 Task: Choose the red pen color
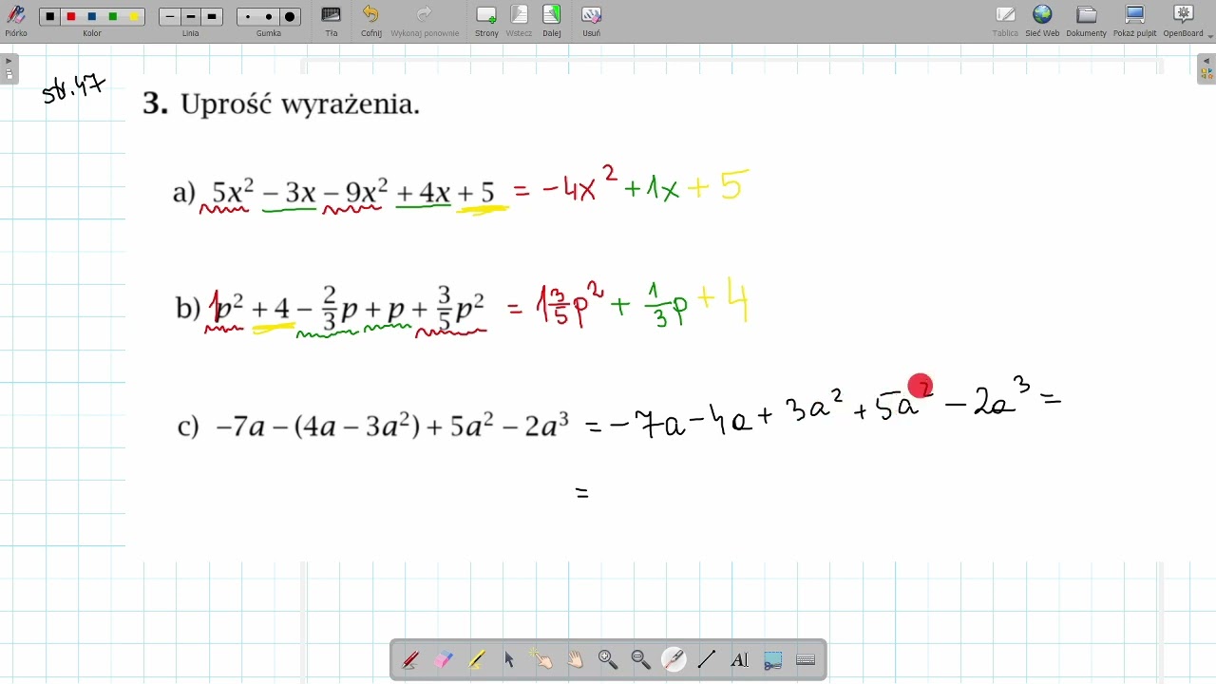tap(71, 17)
